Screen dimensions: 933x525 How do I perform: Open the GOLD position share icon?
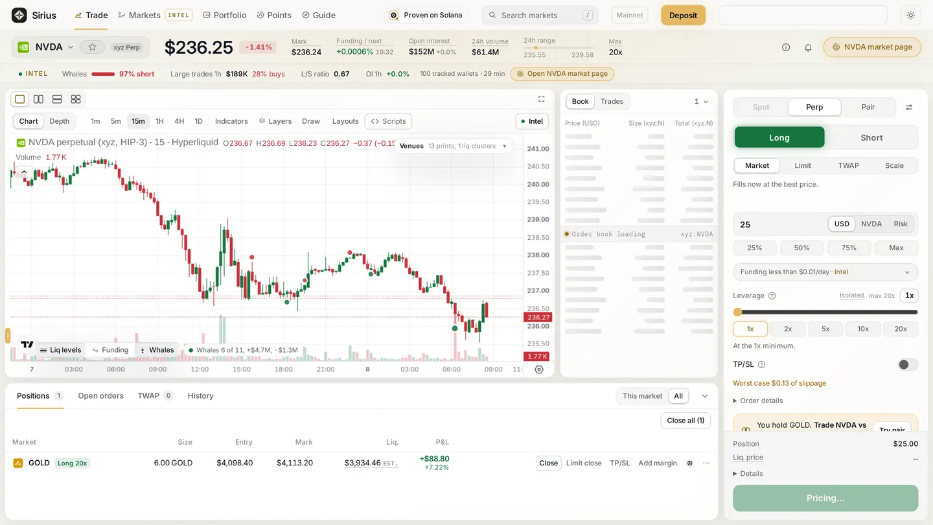[690, 463]
